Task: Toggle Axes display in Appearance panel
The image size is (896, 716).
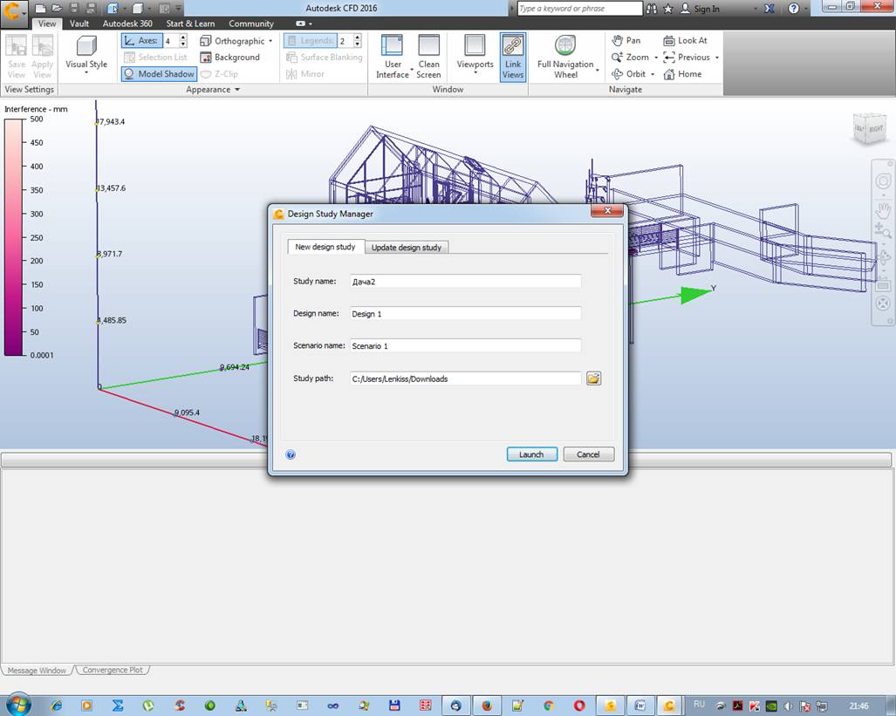Action: pos(140,41)
